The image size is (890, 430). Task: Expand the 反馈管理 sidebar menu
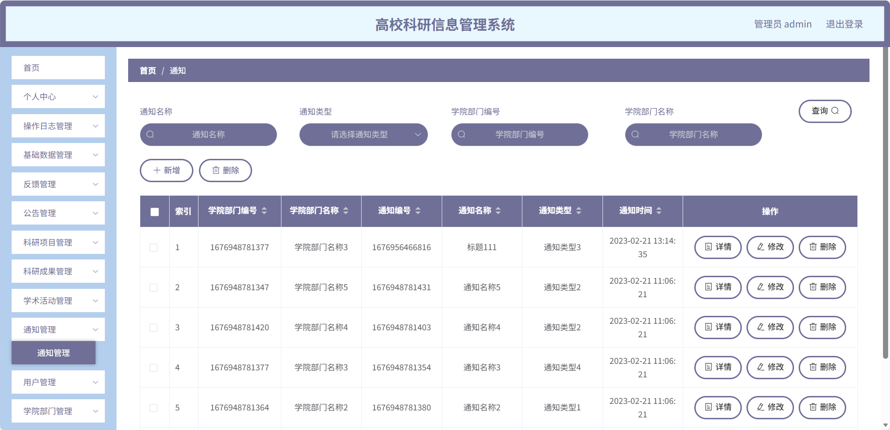[58, 184]
